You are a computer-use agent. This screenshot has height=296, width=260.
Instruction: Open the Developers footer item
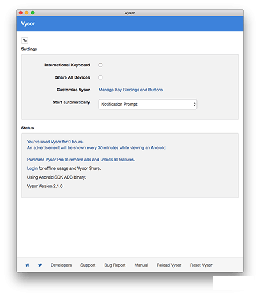61,265
